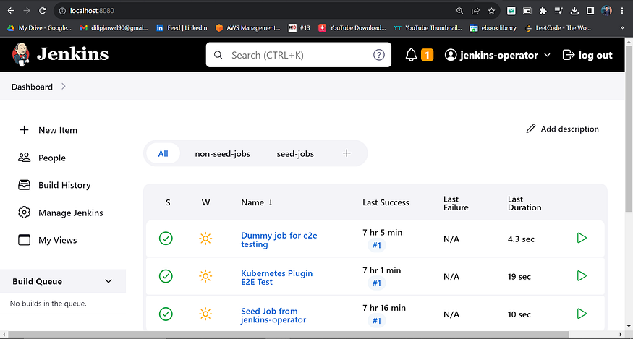
Task: Click the Add description button
Action: (x=562, y=129)
